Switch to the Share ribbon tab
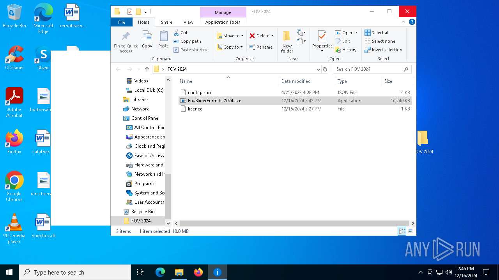499x280 pixels. tap(166, 22)
